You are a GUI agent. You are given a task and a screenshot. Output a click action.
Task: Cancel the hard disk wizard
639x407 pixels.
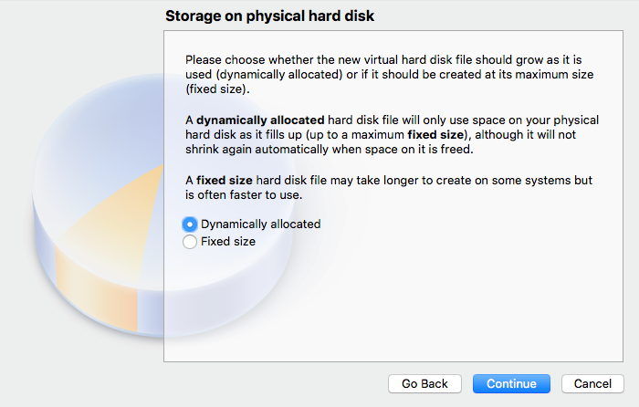click(592, 383)
